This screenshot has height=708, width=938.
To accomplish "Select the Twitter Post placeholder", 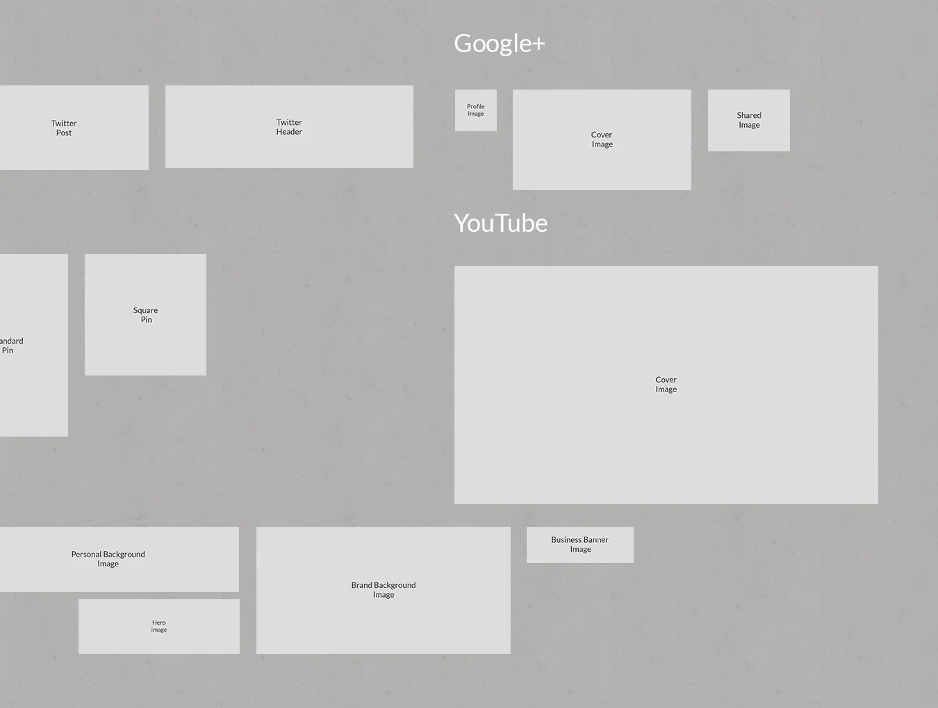I will coord(74,128).
